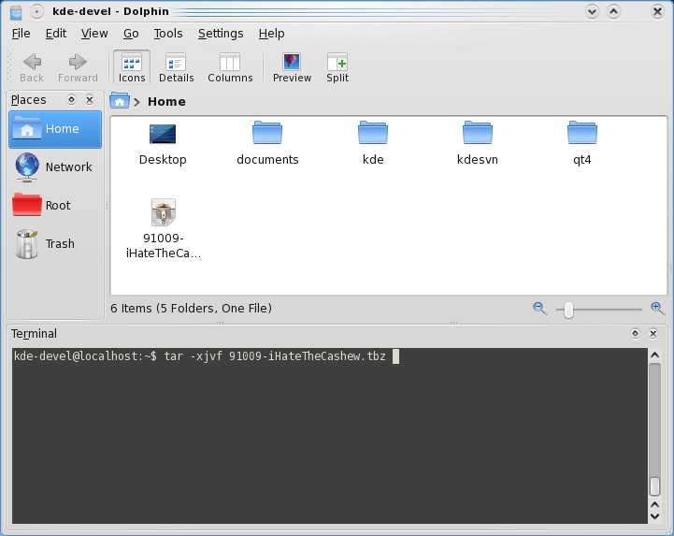674x536 pixels.
Task: Expand the breadcrumb arrow before Home
Action: coord(137,102)
